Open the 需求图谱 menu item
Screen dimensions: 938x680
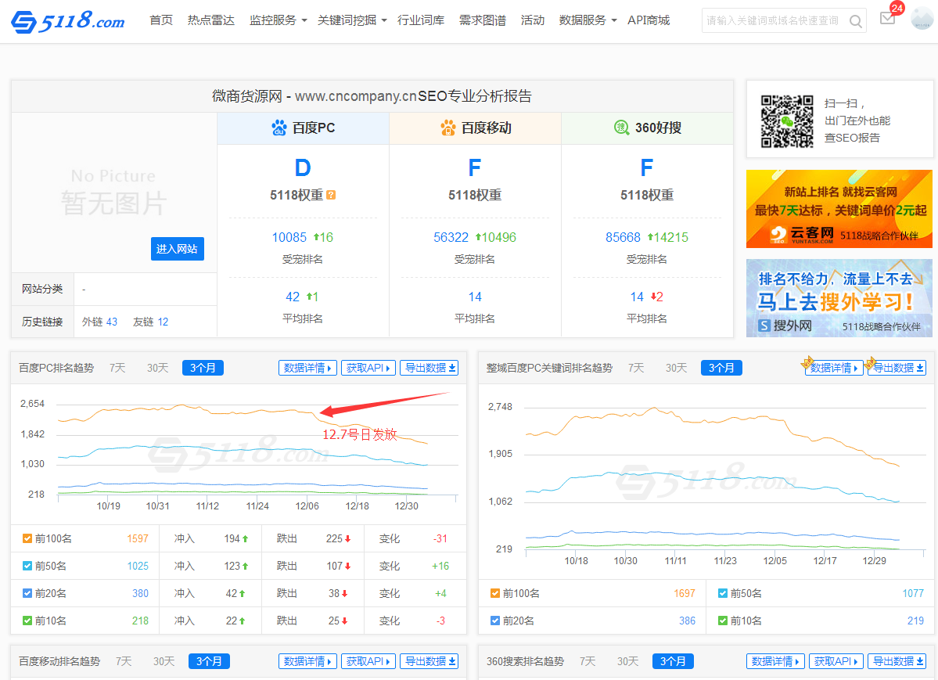point(482,20)
